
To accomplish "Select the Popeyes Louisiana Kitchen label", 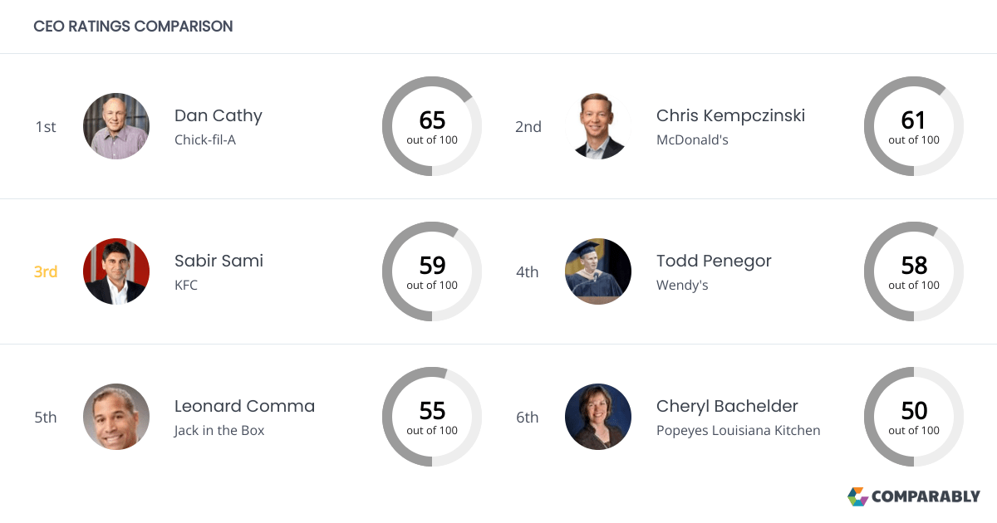I will click(738, 430).
